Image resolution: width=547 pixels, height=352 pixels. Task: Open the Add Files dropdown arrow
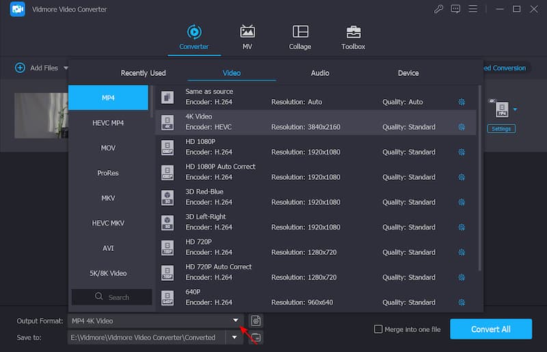coord(66,68)
